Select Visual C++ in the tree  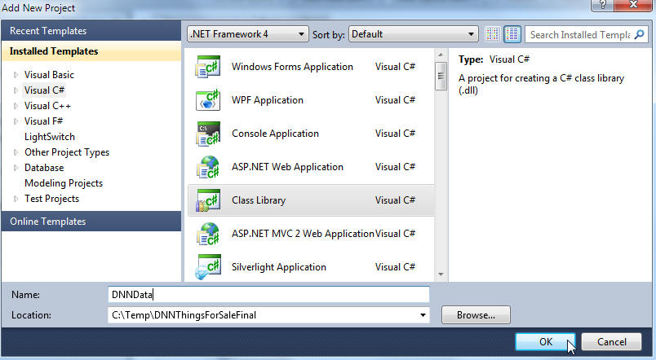(x=47, y=106)
